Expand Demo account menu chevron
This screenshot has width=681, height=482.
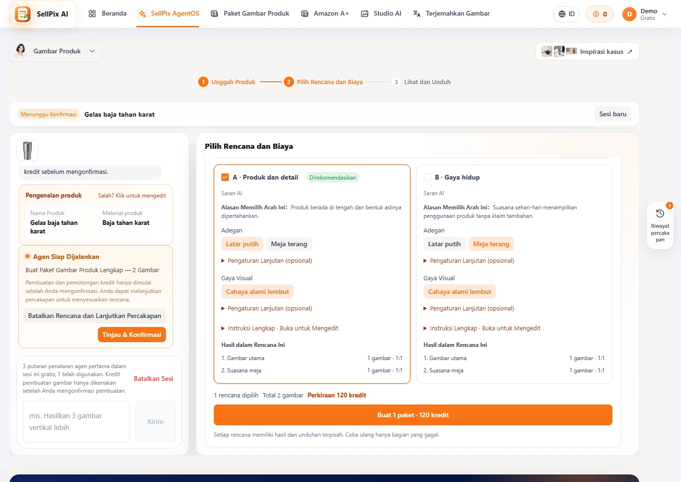[x=664, y=14]
